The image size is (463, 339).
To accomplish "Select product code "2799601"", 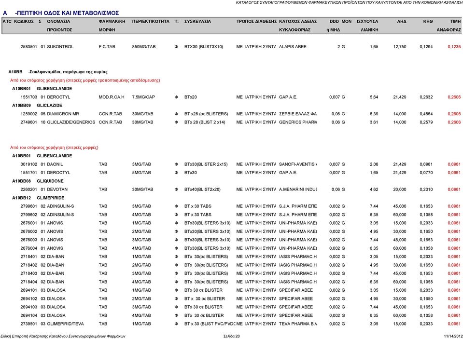I will click(x=28, y=206).
